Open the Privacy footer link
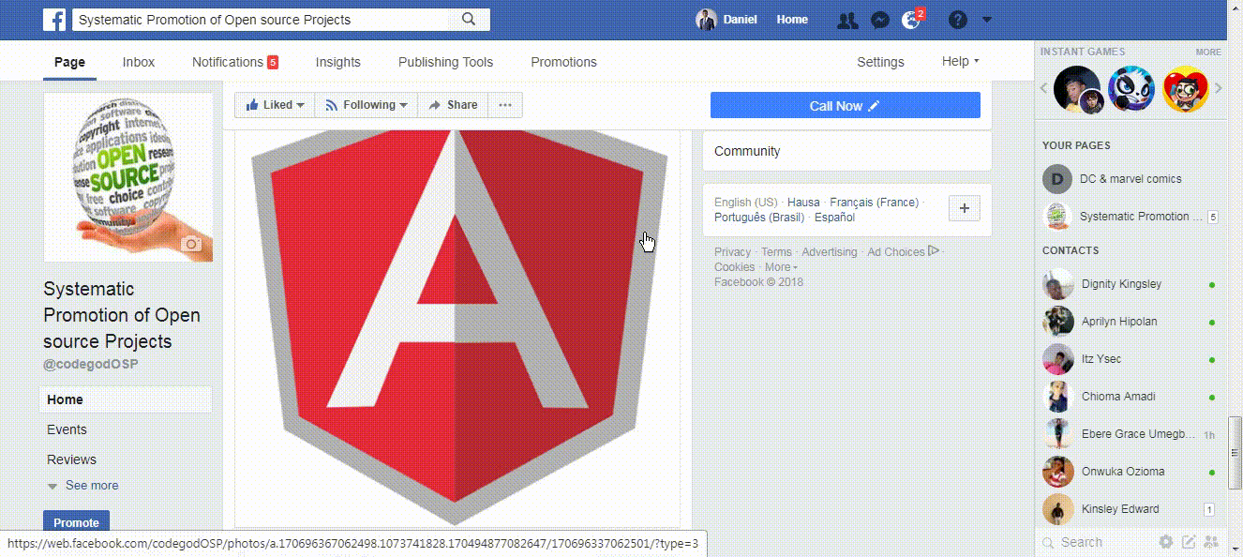This screenshot has width=1243, height=557. (x=732, y=252)
